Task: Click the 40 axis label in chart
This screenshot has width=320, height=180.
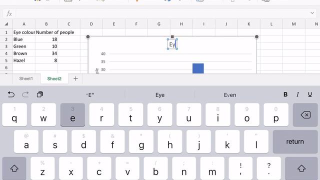Action: click(x=103, y=54)
